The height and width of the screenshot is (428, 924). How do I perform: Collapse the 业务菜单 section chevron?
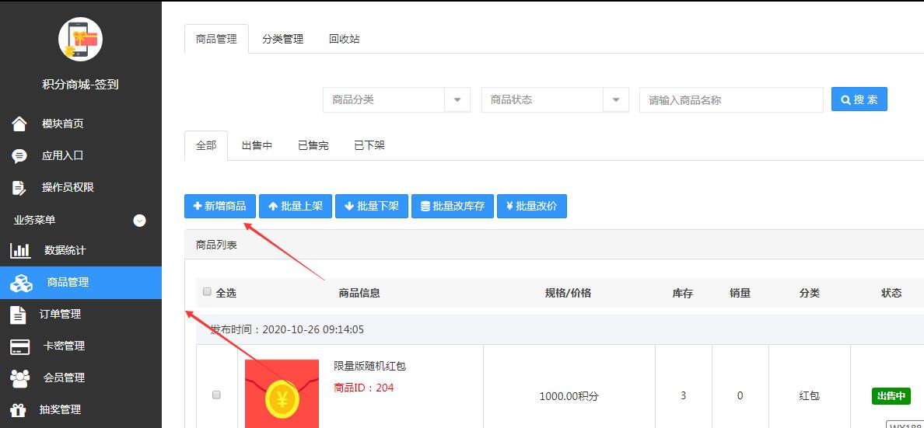coord(140,221)
